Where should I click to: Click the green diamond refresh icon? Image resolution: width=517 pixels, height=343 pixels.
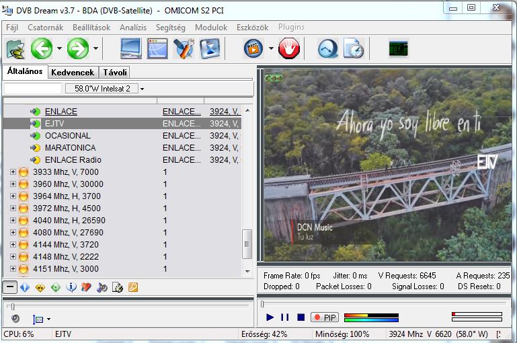tap(56, 288)
